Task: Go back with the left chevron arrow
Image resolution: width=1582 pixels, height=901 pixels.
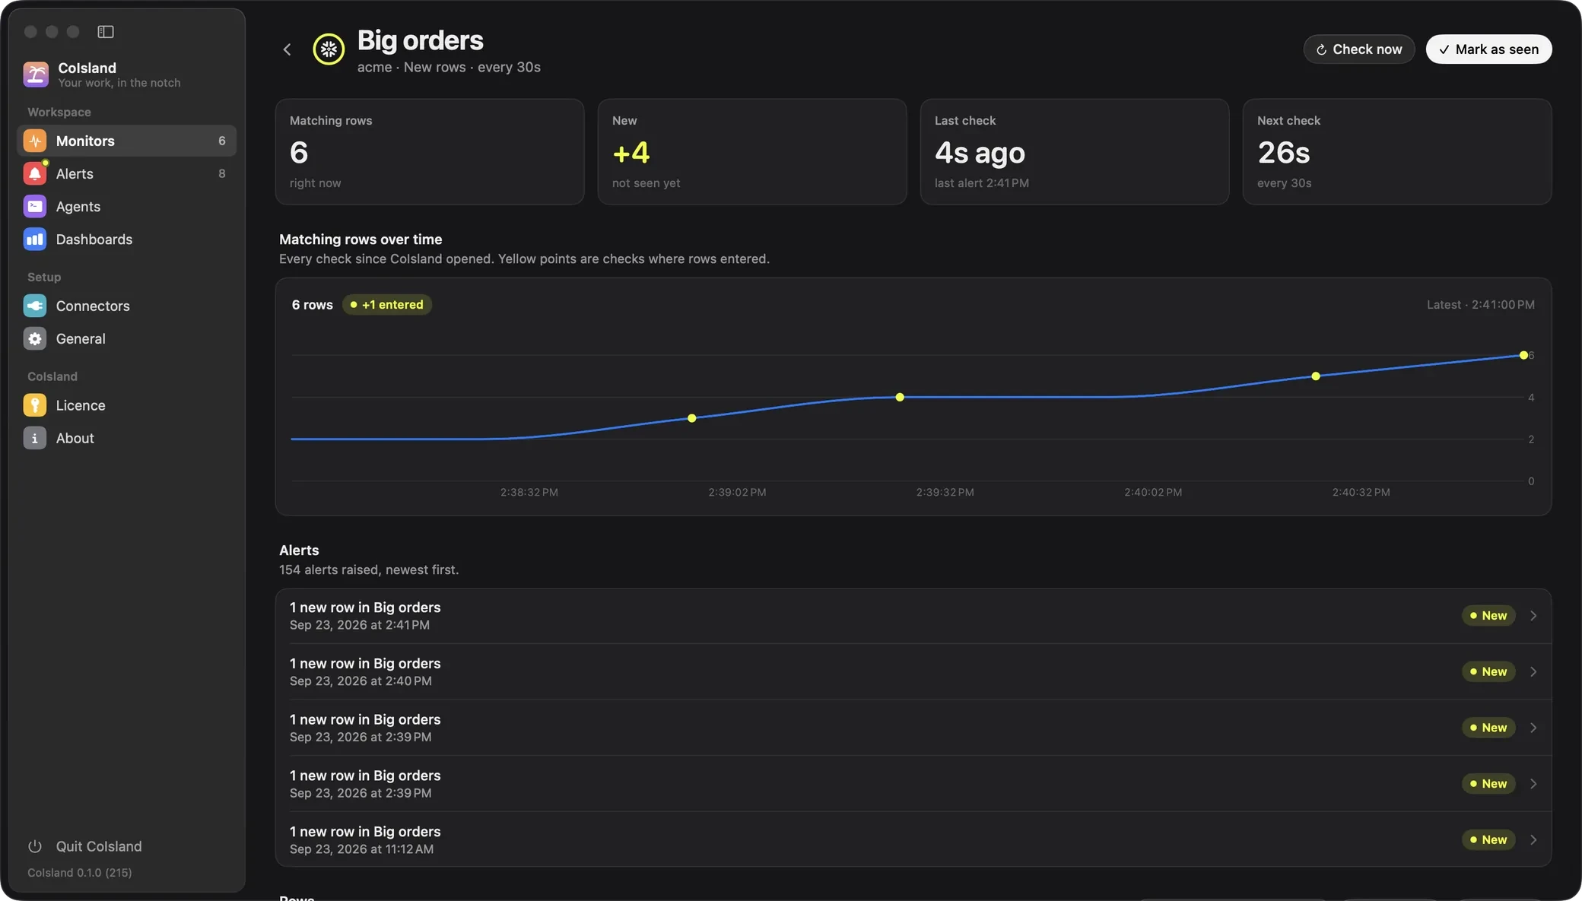Action: (x=287, y=49)
